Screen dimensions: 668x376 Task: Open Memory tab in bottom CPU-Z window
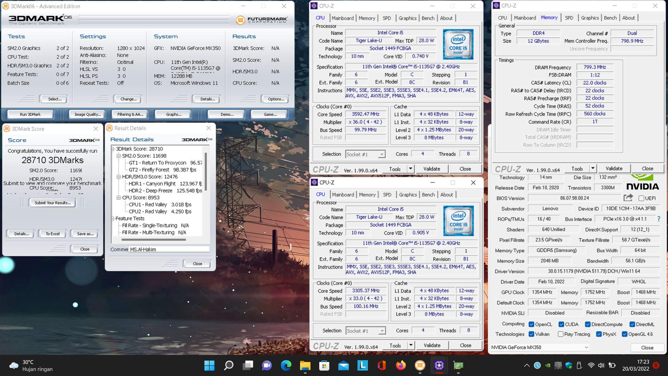tap(367, 195)
